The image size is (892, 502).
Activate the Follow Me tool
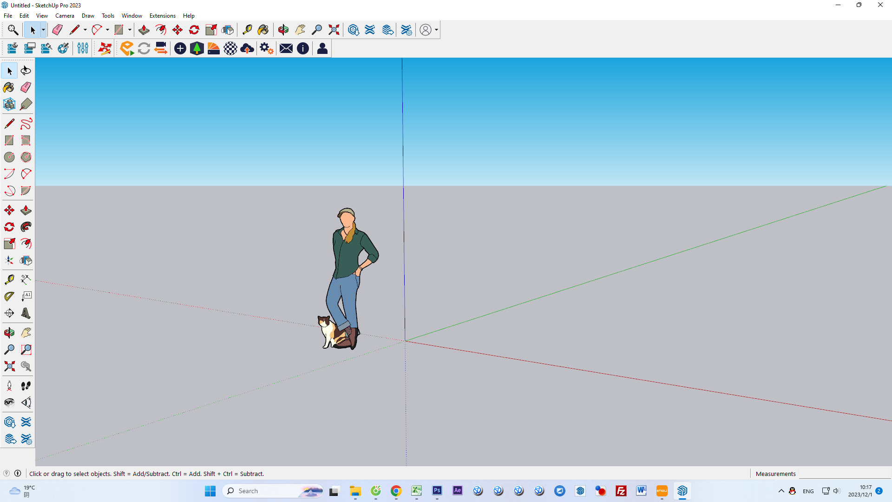point(26,227)
